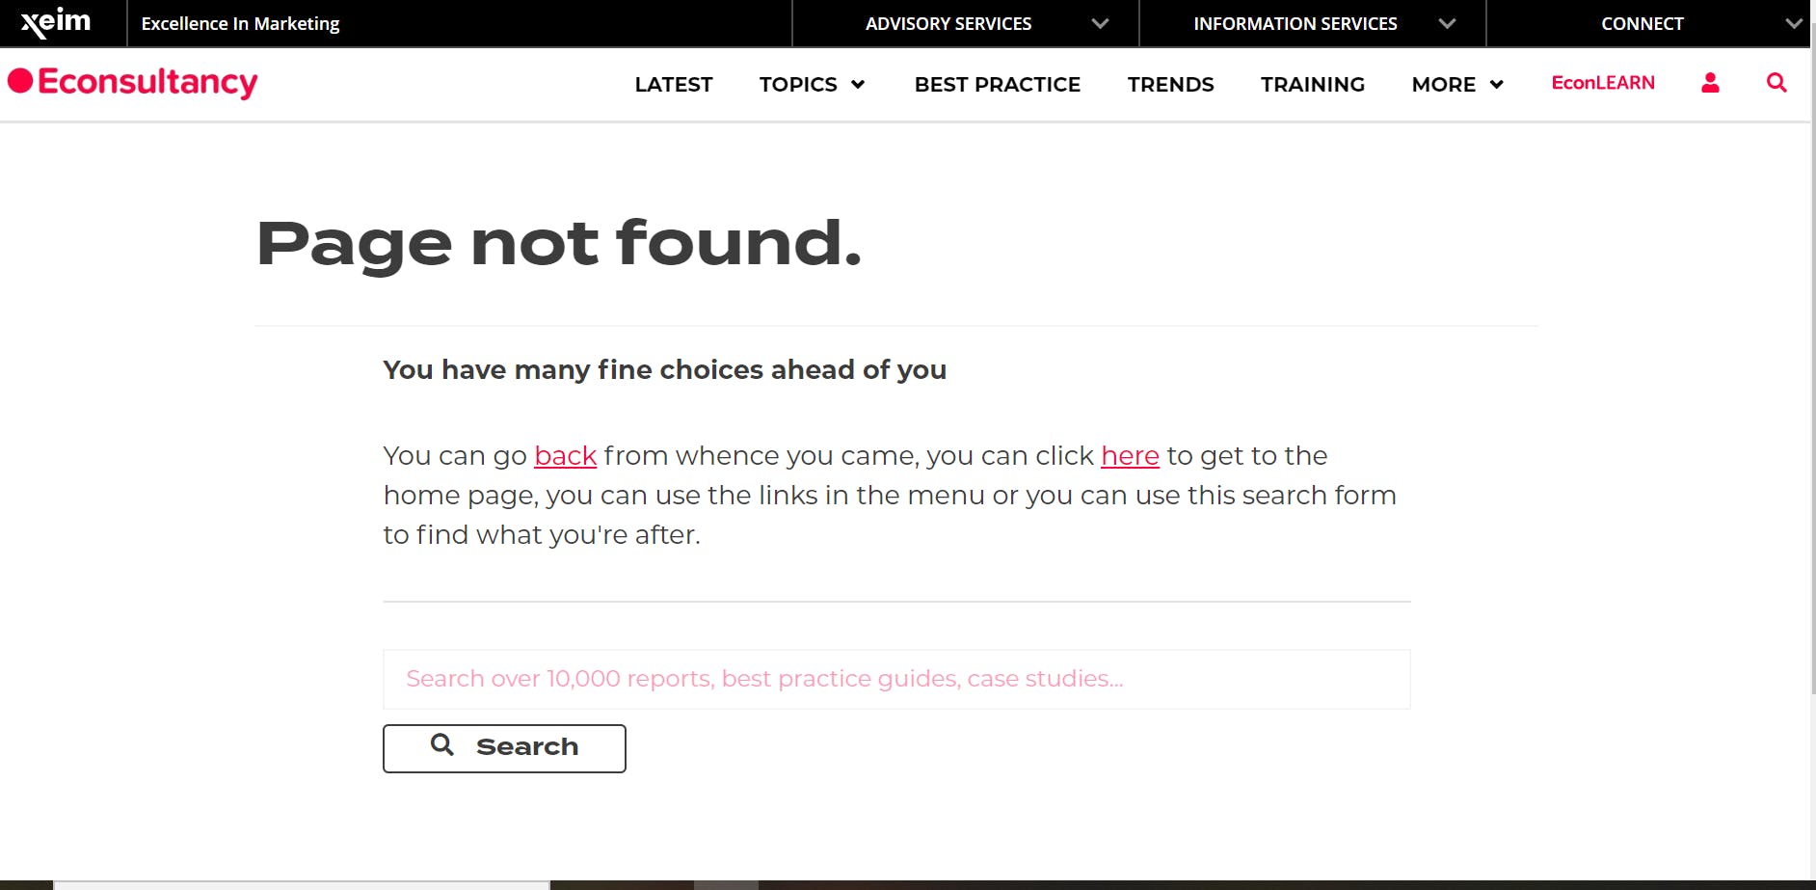The image size is (1816, 890).
Task: Click the back link to return
Action: coord(565,455)
